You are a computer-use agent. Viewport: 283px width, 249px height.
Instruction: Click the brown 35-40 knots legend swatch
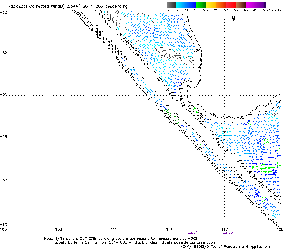[x=241, y=5]
